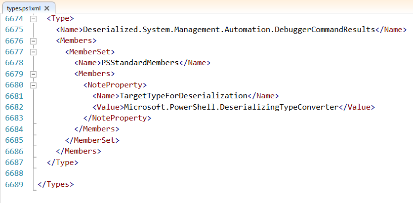Click the opening <NoteProperty> tag
Image resolution: width=413 pixels, height=203 pixels.
coord(115,85)
